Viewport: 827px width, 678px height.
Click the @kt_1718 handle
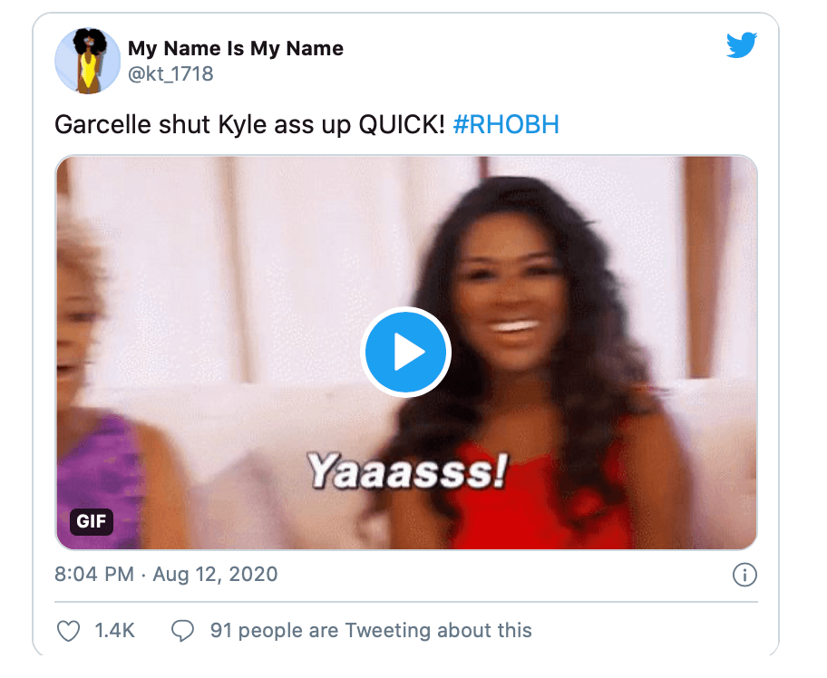point(170,73)
